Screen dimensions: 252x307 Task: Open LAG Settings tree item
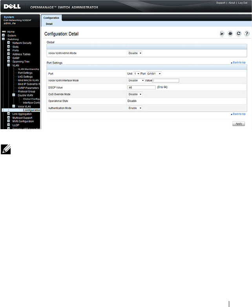point(25,77)
